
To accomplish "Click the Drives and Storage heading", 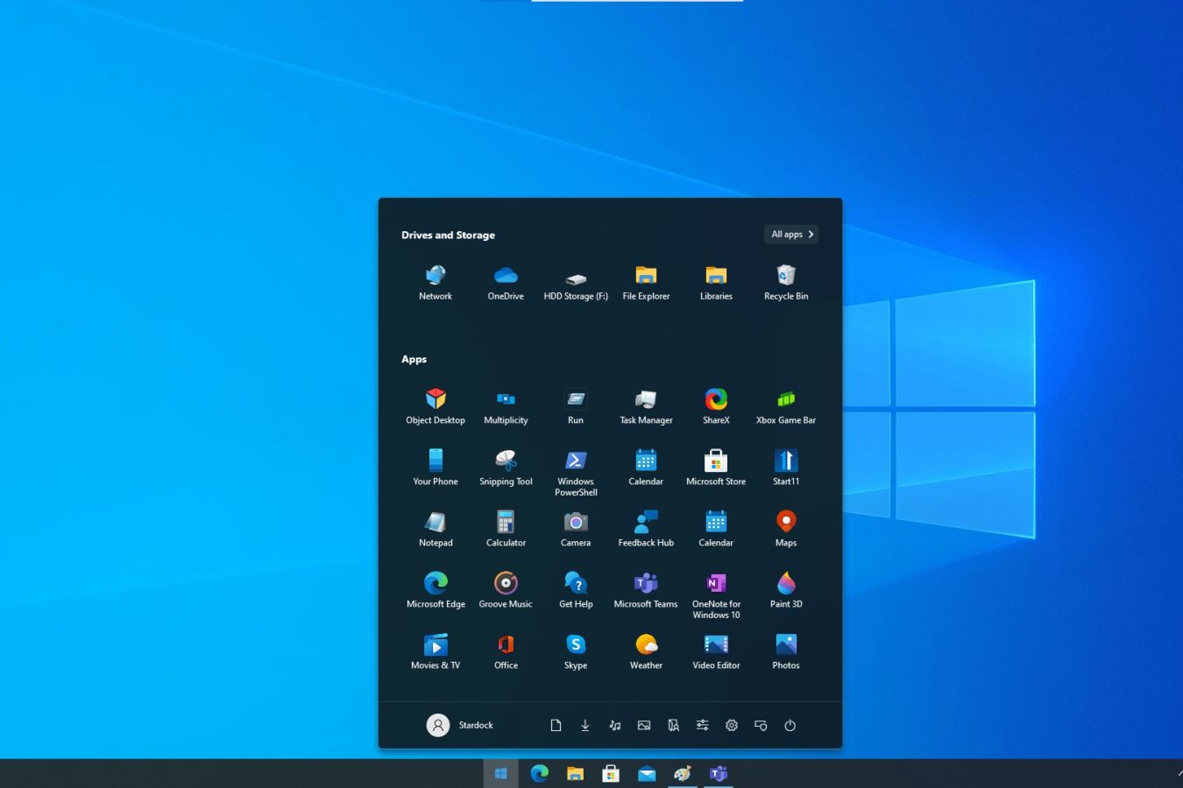I will pyautogui.click(x=448, y=235).
